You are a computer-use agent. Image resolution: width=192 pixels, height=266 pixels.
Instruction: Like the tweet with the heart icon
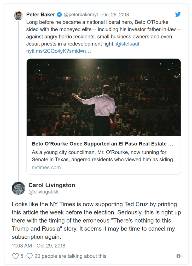tap(15, 256)
